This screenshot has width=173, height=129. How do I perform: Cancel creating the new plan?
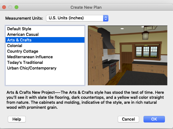pos(128,119)
